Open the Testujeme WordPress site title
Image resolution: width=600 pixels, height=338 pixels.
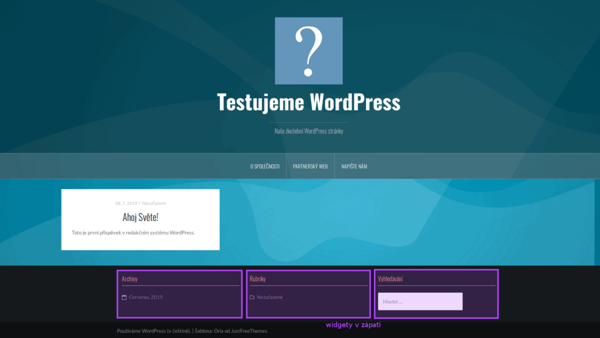click(309, 102)
